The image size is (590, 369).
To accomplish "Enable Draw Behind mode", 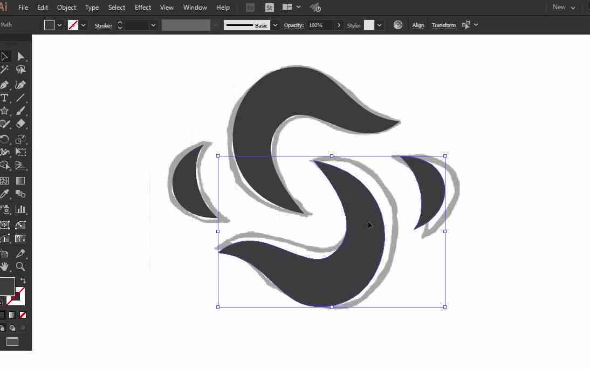I will click(x=12, y=328).
